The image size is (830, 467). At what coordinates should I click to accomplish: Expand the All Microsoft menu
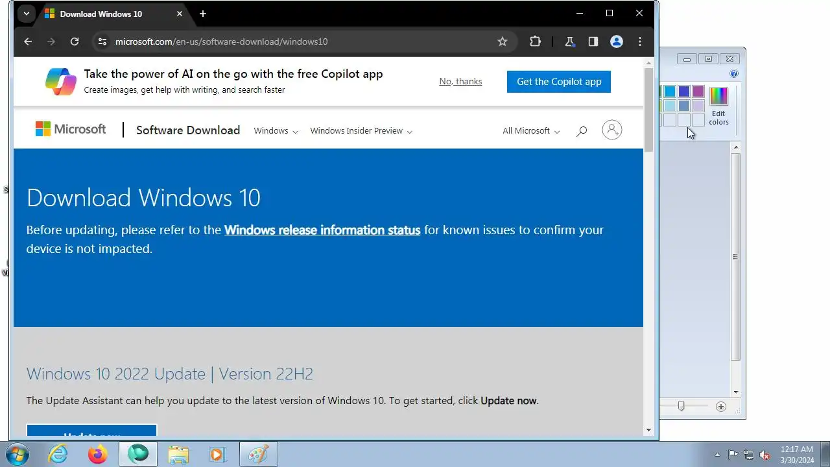coord(531,131)
